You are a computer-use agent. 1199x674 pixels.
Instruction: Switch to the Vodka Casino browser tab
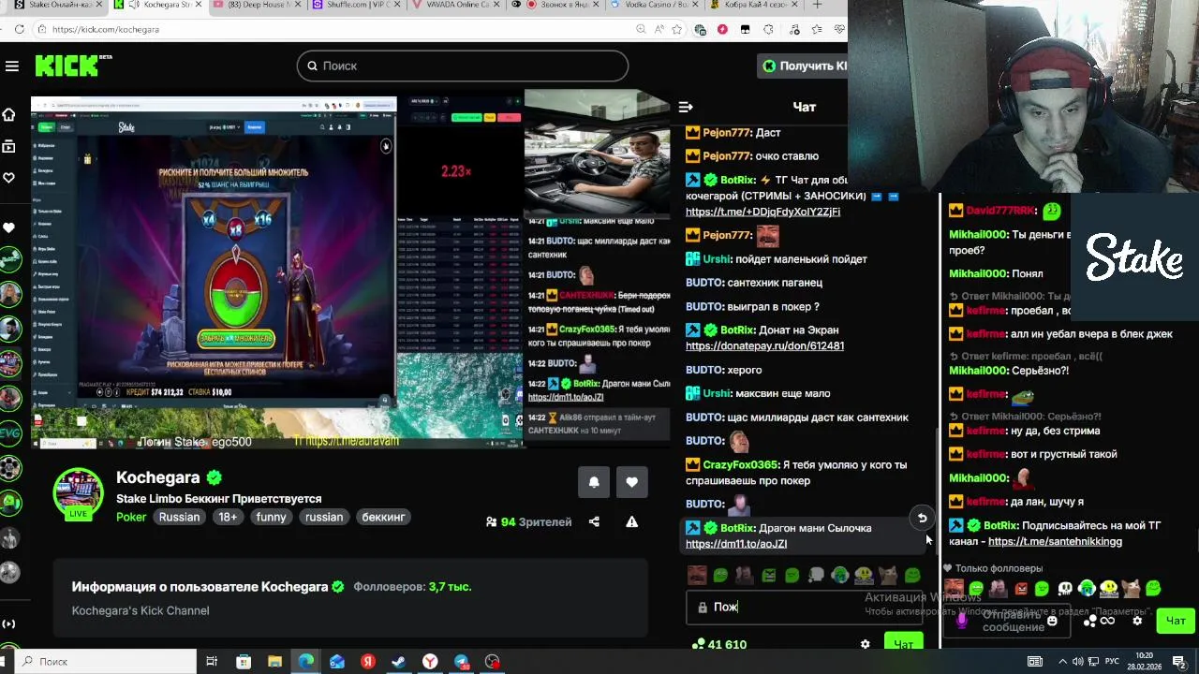coord(658,5)
